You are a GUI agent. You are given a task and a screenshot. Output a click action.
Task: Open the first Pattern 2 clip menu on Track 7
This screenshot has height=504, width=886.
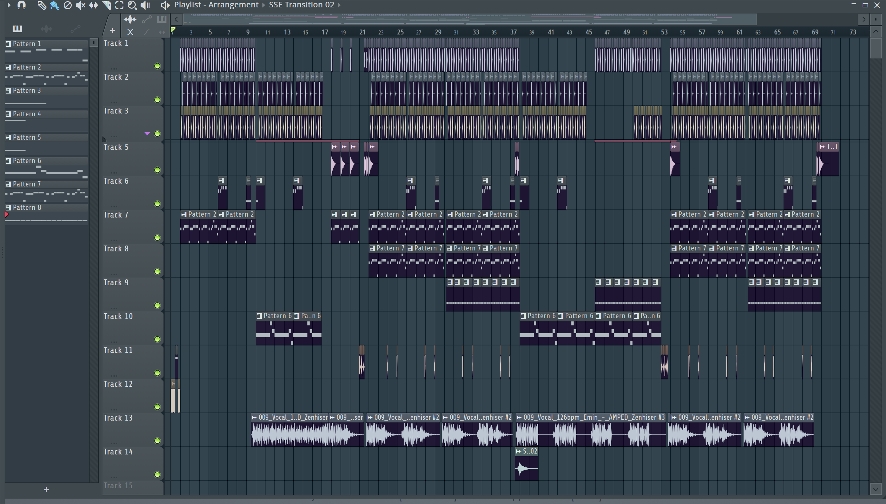(x=184, y=215)
